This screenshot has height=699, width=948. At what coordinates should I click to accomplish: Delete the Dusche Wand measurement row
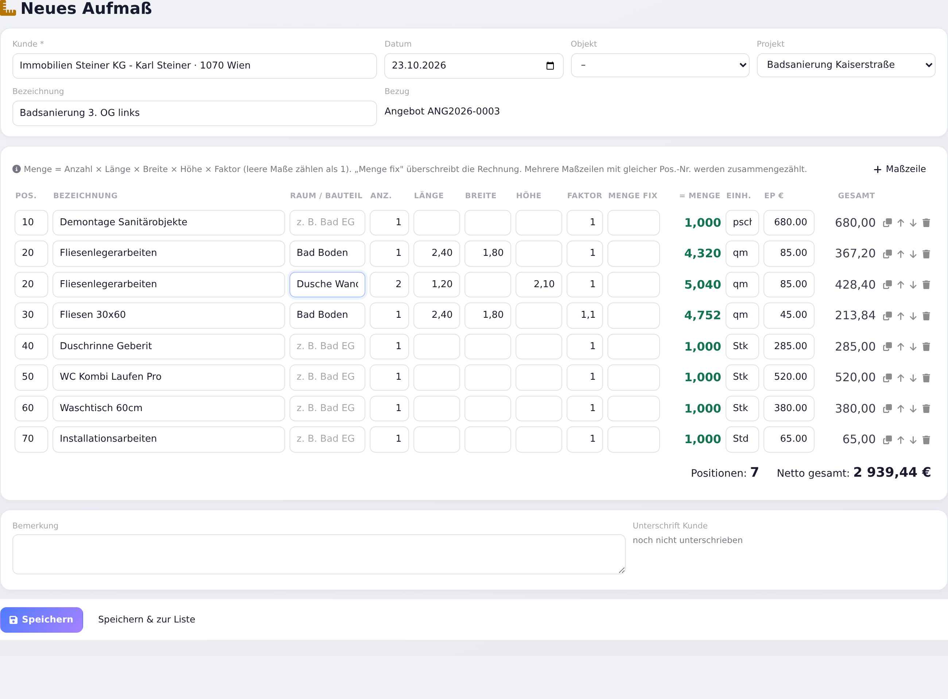tap(926, 285)
